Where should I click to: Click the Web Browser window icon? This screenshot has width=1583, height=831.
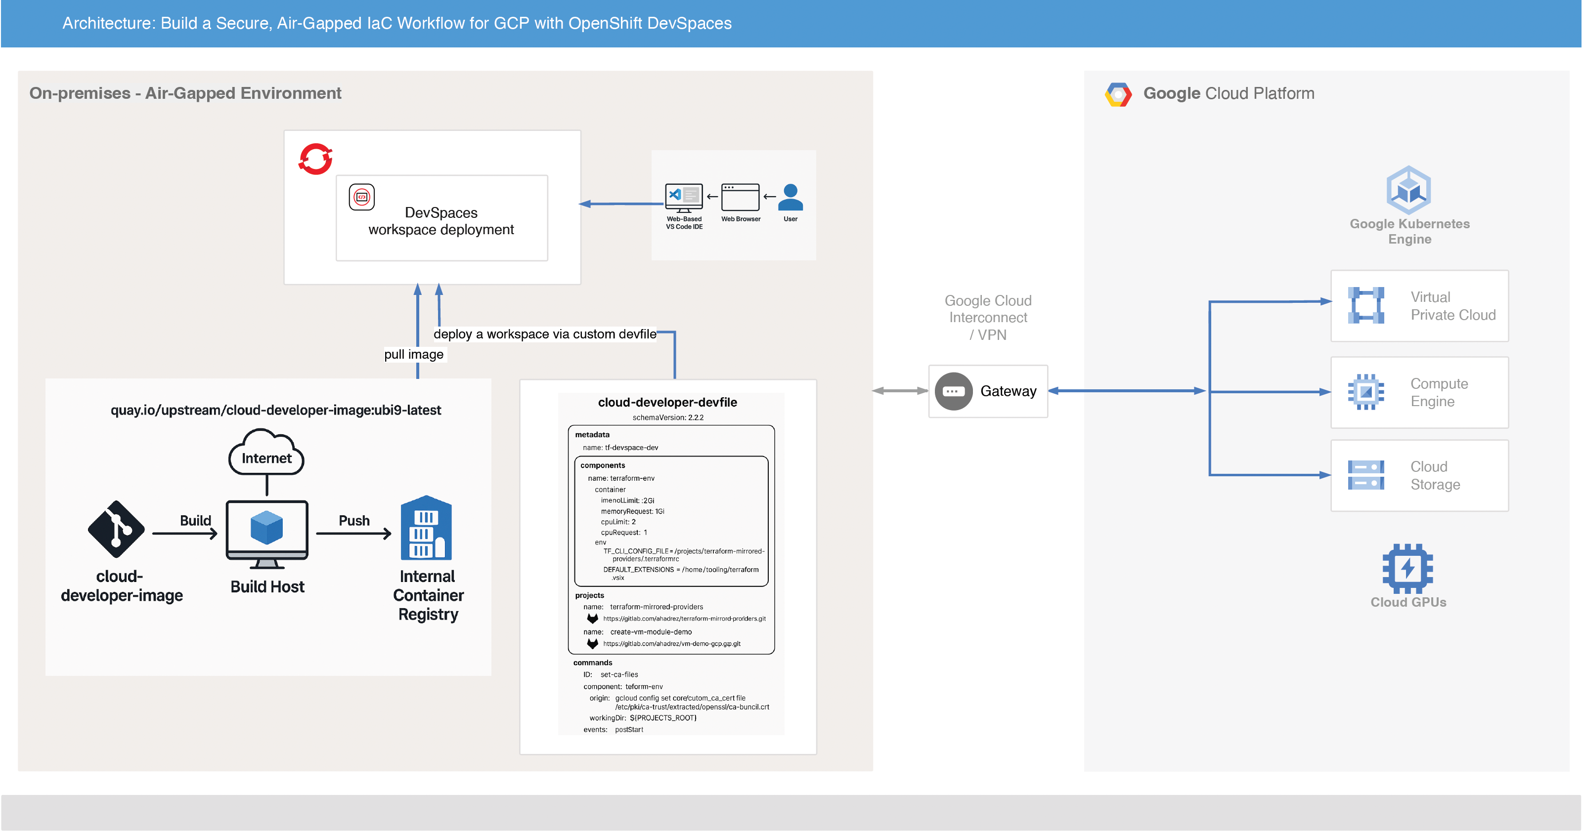coord(741,198)
